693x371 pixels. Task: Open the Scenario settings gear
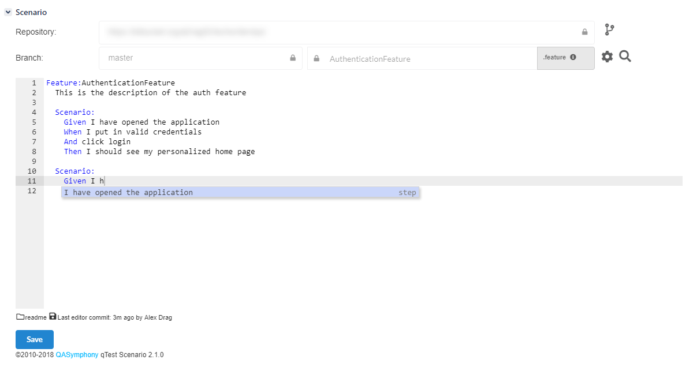607,56
